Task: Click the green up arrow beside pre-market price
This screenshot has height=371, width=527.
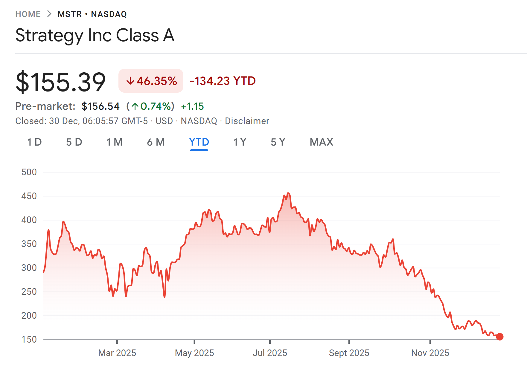Action: pos(135,106)
